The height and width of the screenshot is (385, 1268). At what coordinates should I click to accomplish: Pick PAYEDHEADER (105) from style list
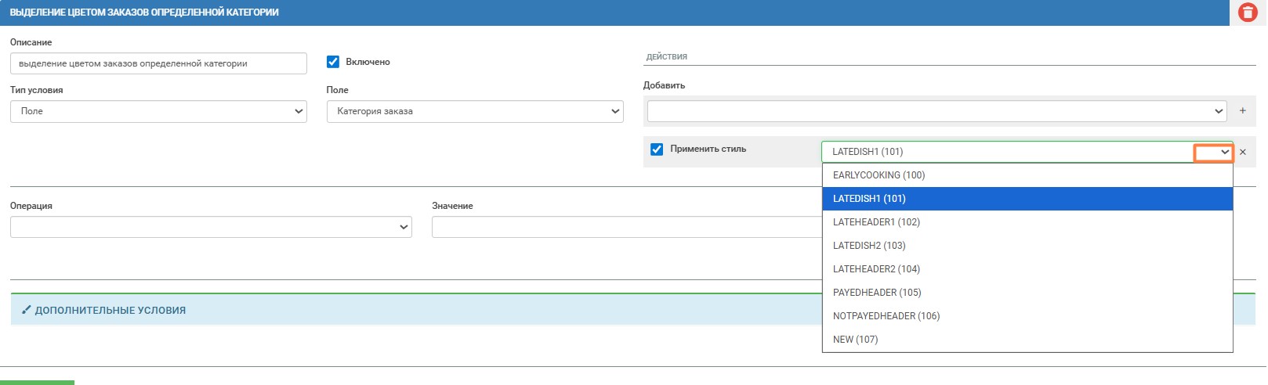pos(877,293)
